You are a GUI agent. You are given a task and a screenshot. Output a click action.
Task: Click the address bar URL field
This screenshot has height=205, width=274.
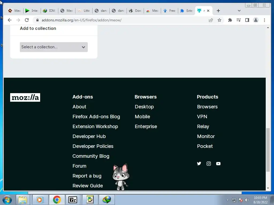coord(121,20)
